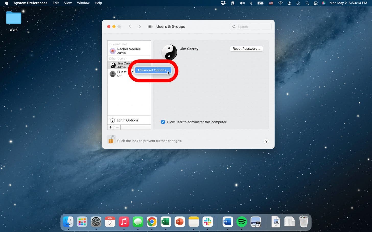Open Music app from the Dock
The image size is (372, 232).
[124, 222]
